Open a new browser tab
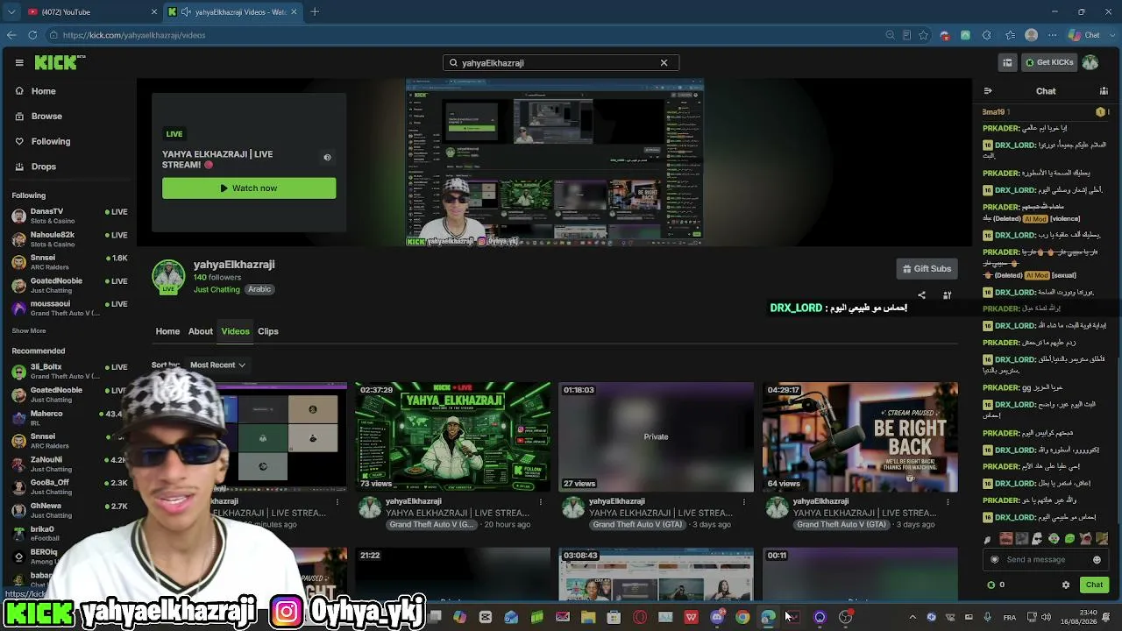Screen dimensions: 1122x631 pyautogui.click(x=315, y=12)
